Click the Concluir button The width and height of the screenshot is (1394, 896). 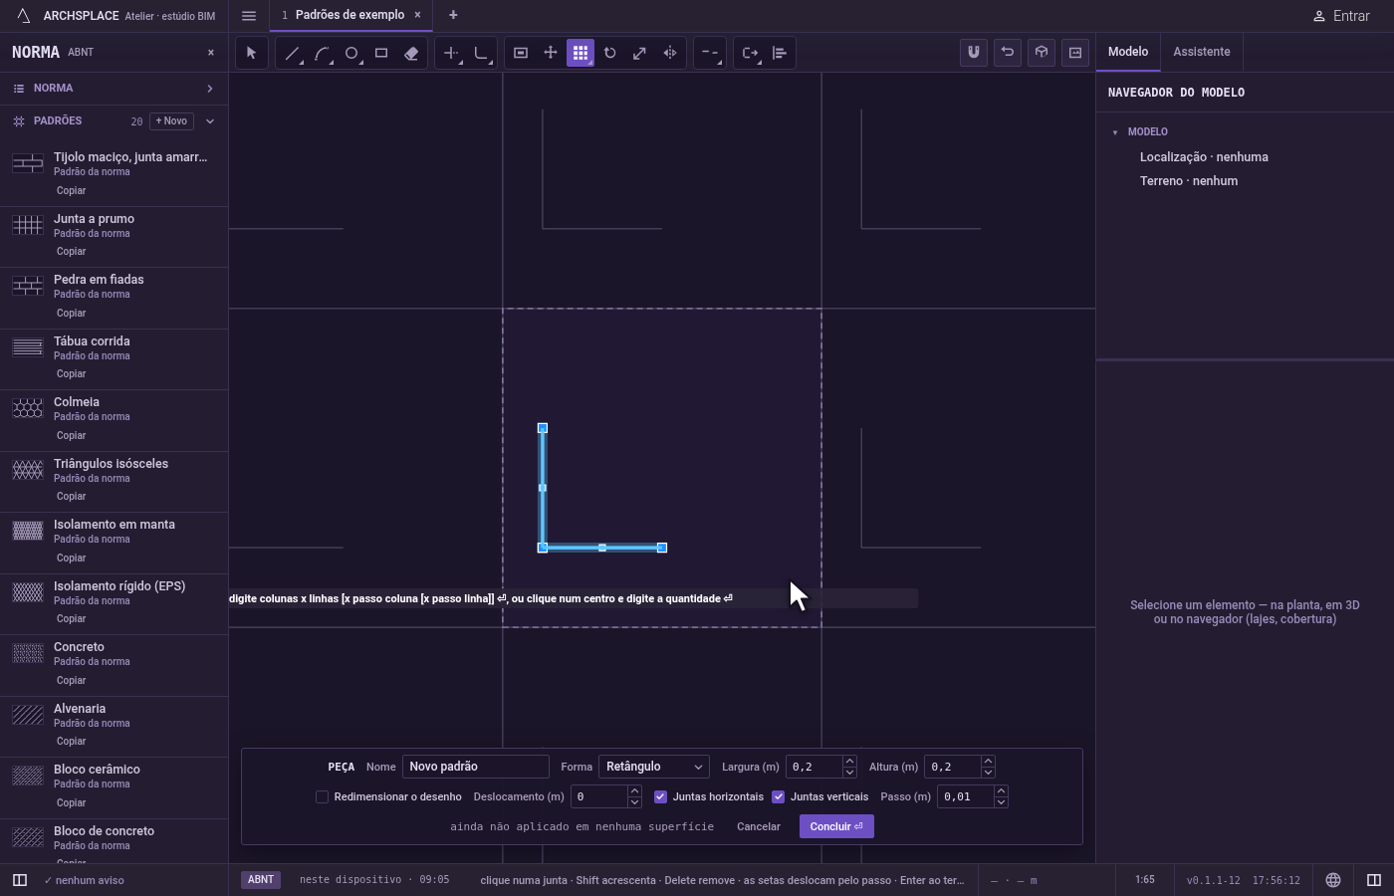(x=836, y=826)
